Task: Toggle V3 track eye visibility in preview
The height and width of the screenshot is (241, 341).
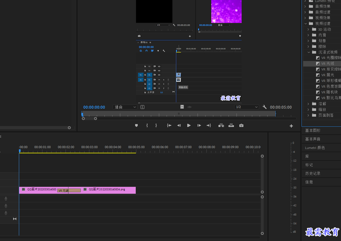Action: tap(159, 66)
